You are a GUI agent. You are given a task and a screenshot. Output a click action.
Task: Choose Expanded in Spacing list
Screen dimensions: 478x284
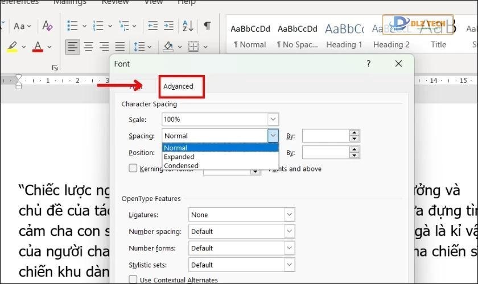coord(179,157)
